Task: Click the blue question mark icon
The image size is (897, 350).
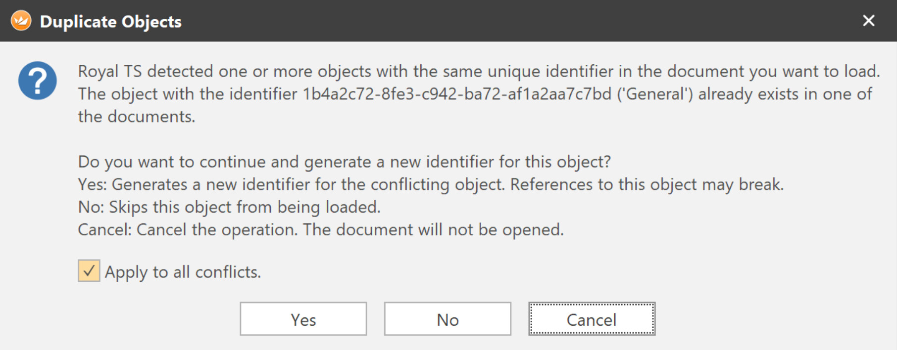Action: [38, 81]
